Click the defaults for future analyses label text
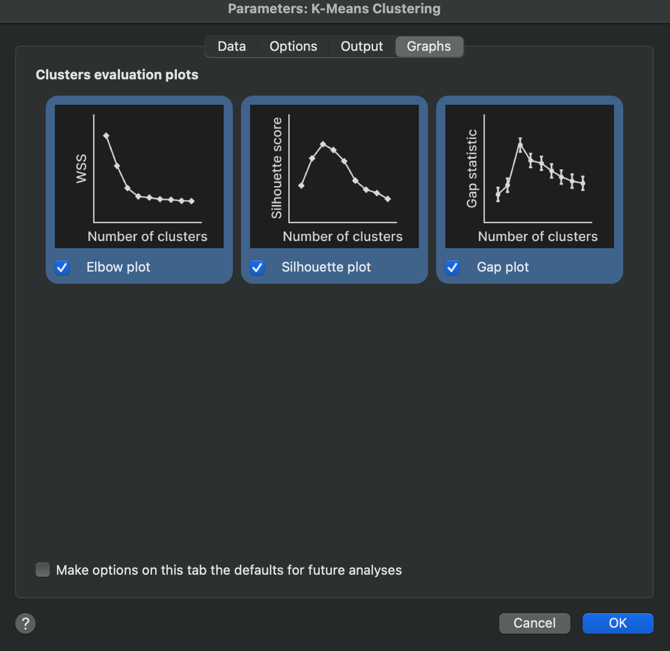Image resolution: width=670 pixels, height=651 pixels. pyautogui.click(x=229, y=570)
